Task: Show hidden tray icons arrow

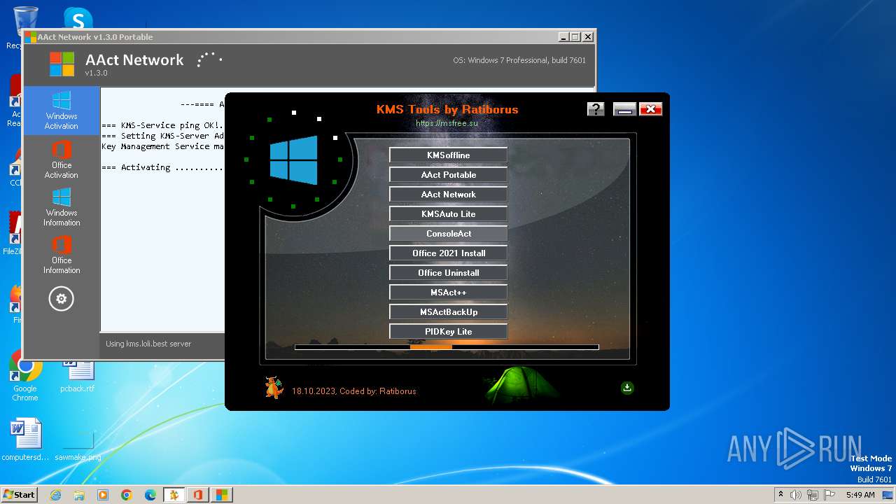Action: (x=780, y=495)
